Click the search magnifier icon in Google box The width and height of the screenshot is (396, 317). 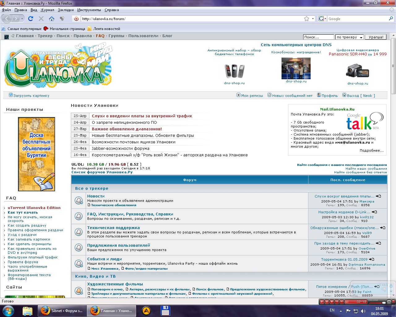pyautogui.click(x=391, y=19)
